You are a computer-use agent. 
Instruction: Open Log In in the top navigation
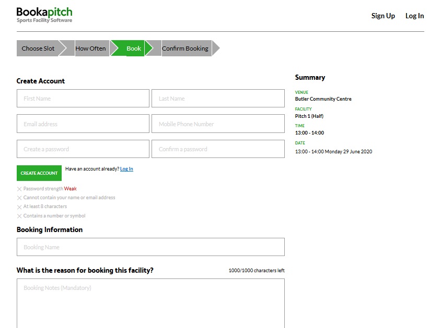click(414, 16)
